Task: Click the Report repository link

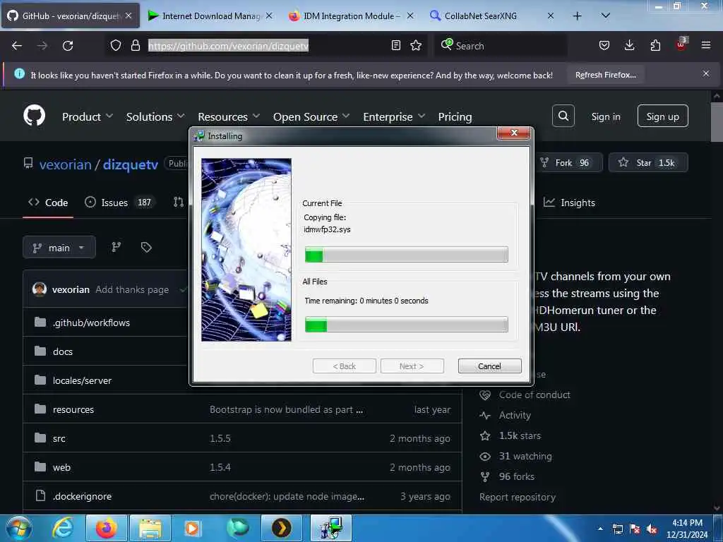Action: tap(518, 497)
